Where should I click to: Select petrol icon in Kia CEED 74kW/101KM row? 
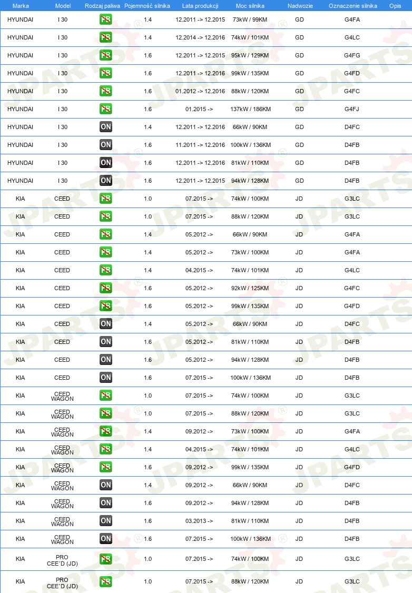(105, 270)
